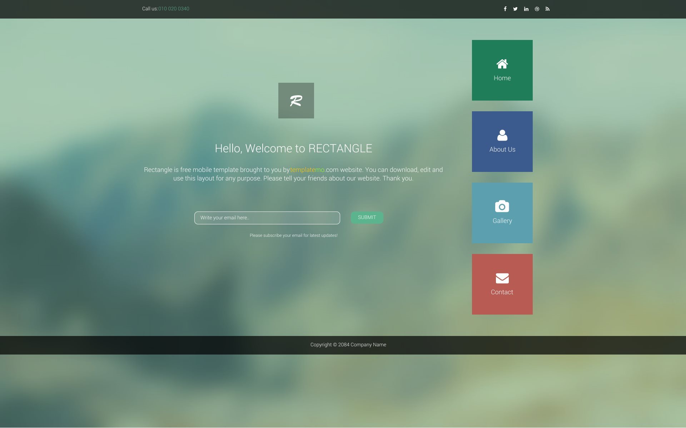Click the user silhouette icon
Screen dimensions: 686x428
point(502,135)
